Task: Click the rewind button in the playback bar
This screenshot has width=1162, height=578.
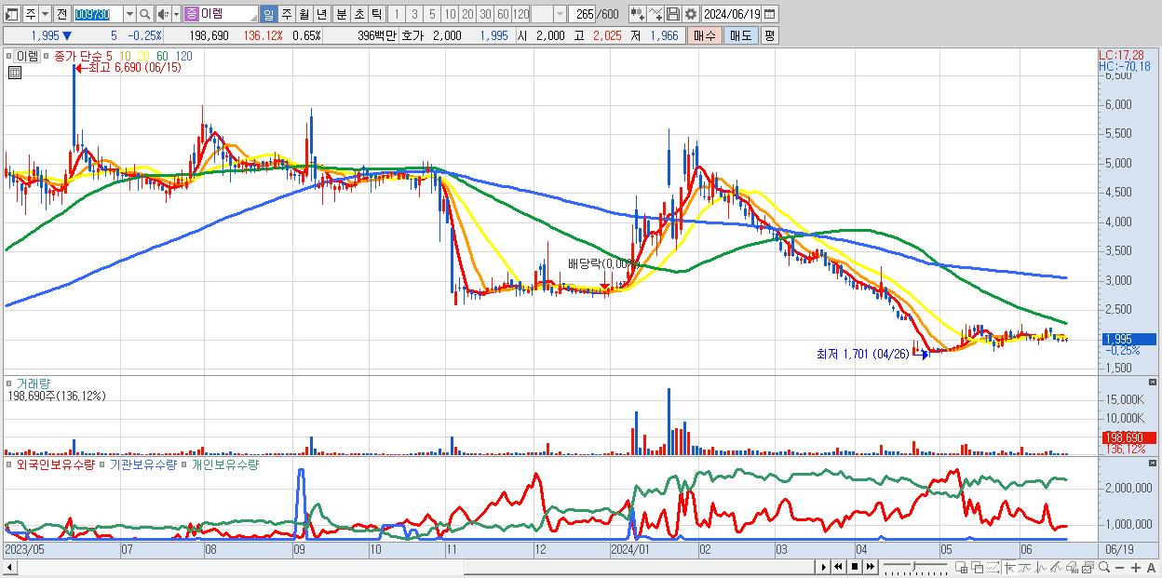Action: coord(838,567)
